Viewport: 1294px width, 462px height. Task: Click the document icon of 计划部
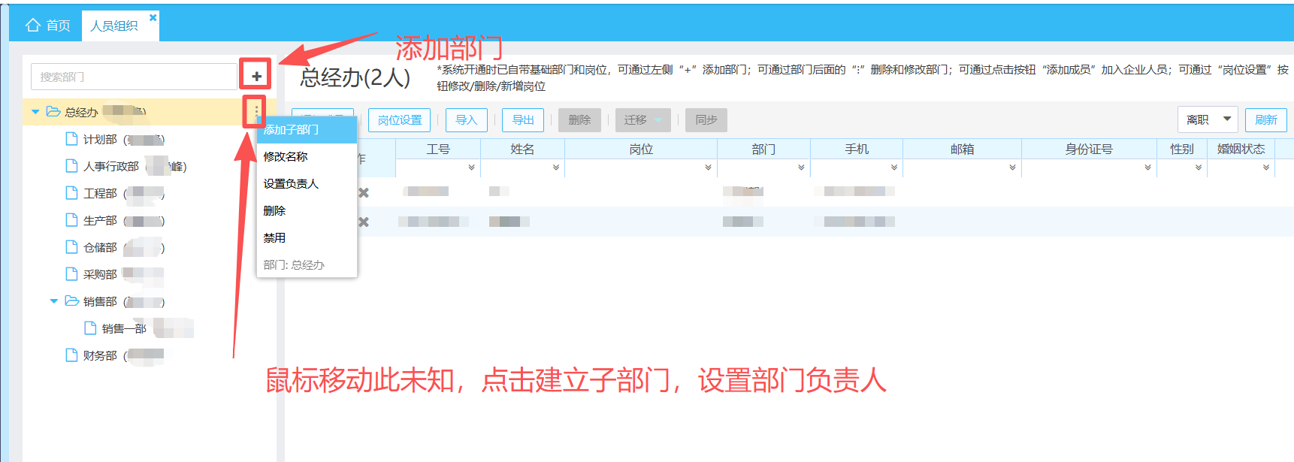(x=72, y=139)
